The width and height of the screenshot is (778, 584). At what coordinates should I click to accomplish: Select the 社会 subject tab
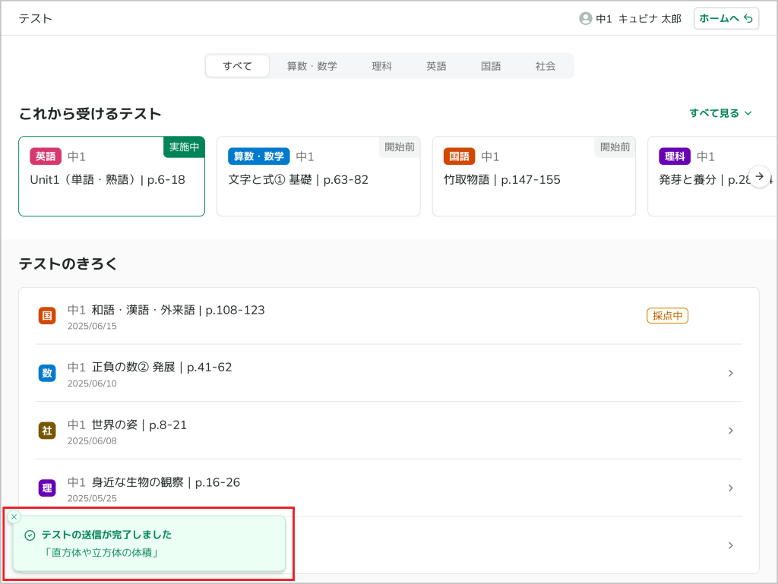pyautogui.click(x=545, y=66)
